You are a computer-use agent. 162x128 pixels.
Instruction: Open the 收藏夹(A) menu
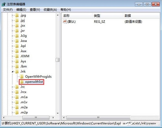point(50,10)
